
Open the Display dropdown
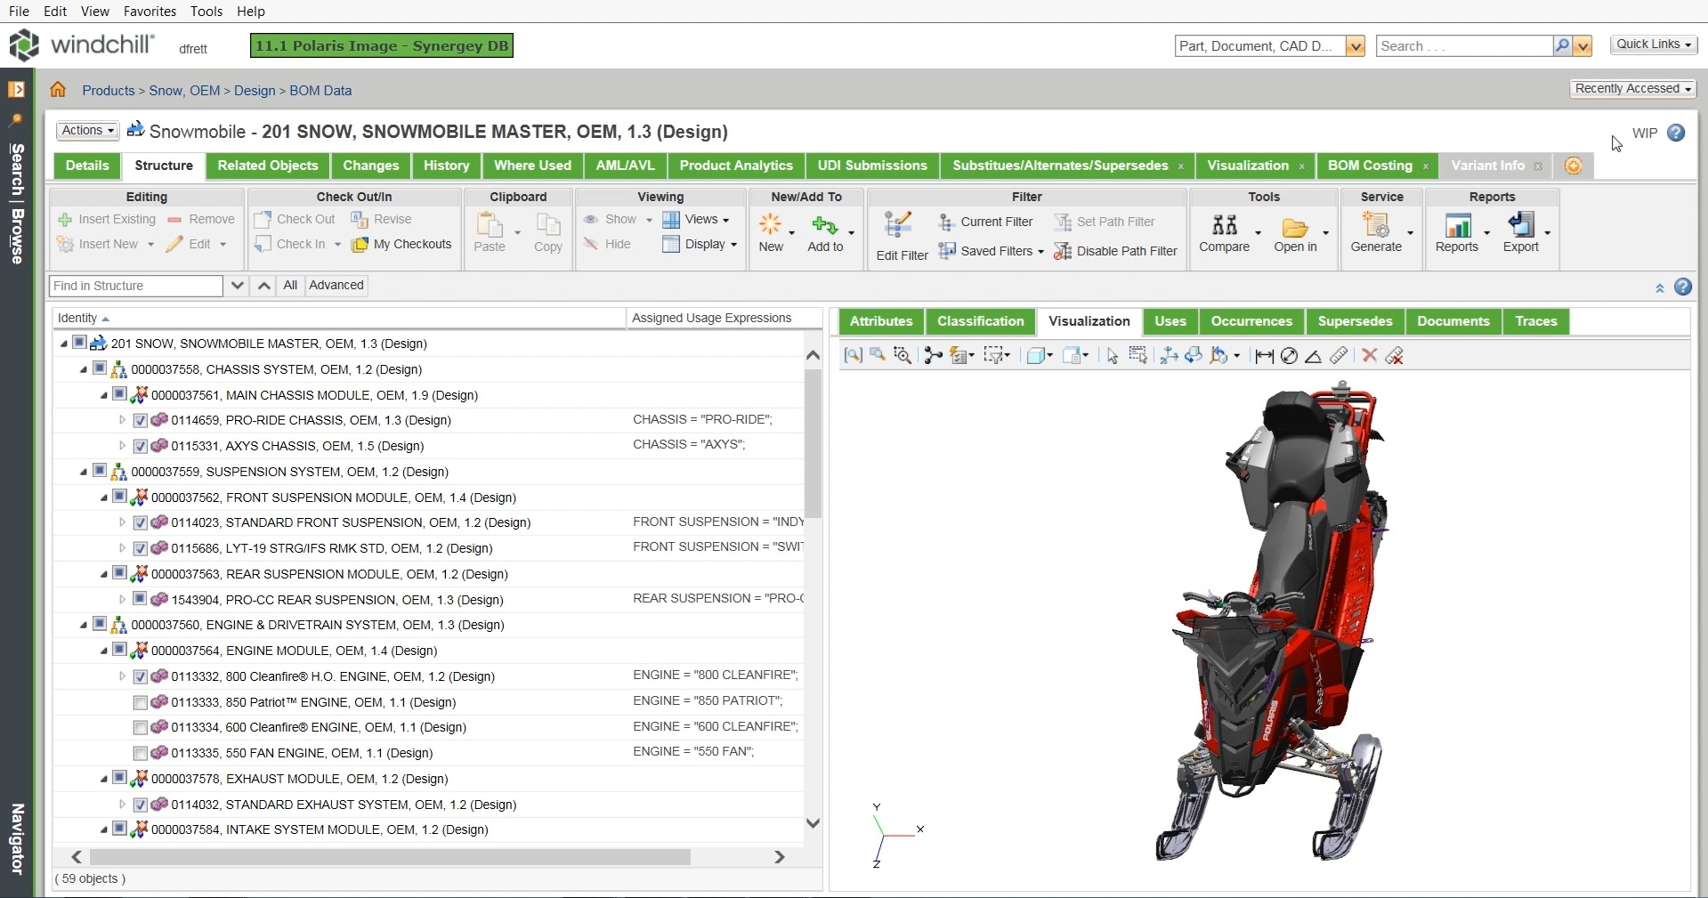point(700,245)
